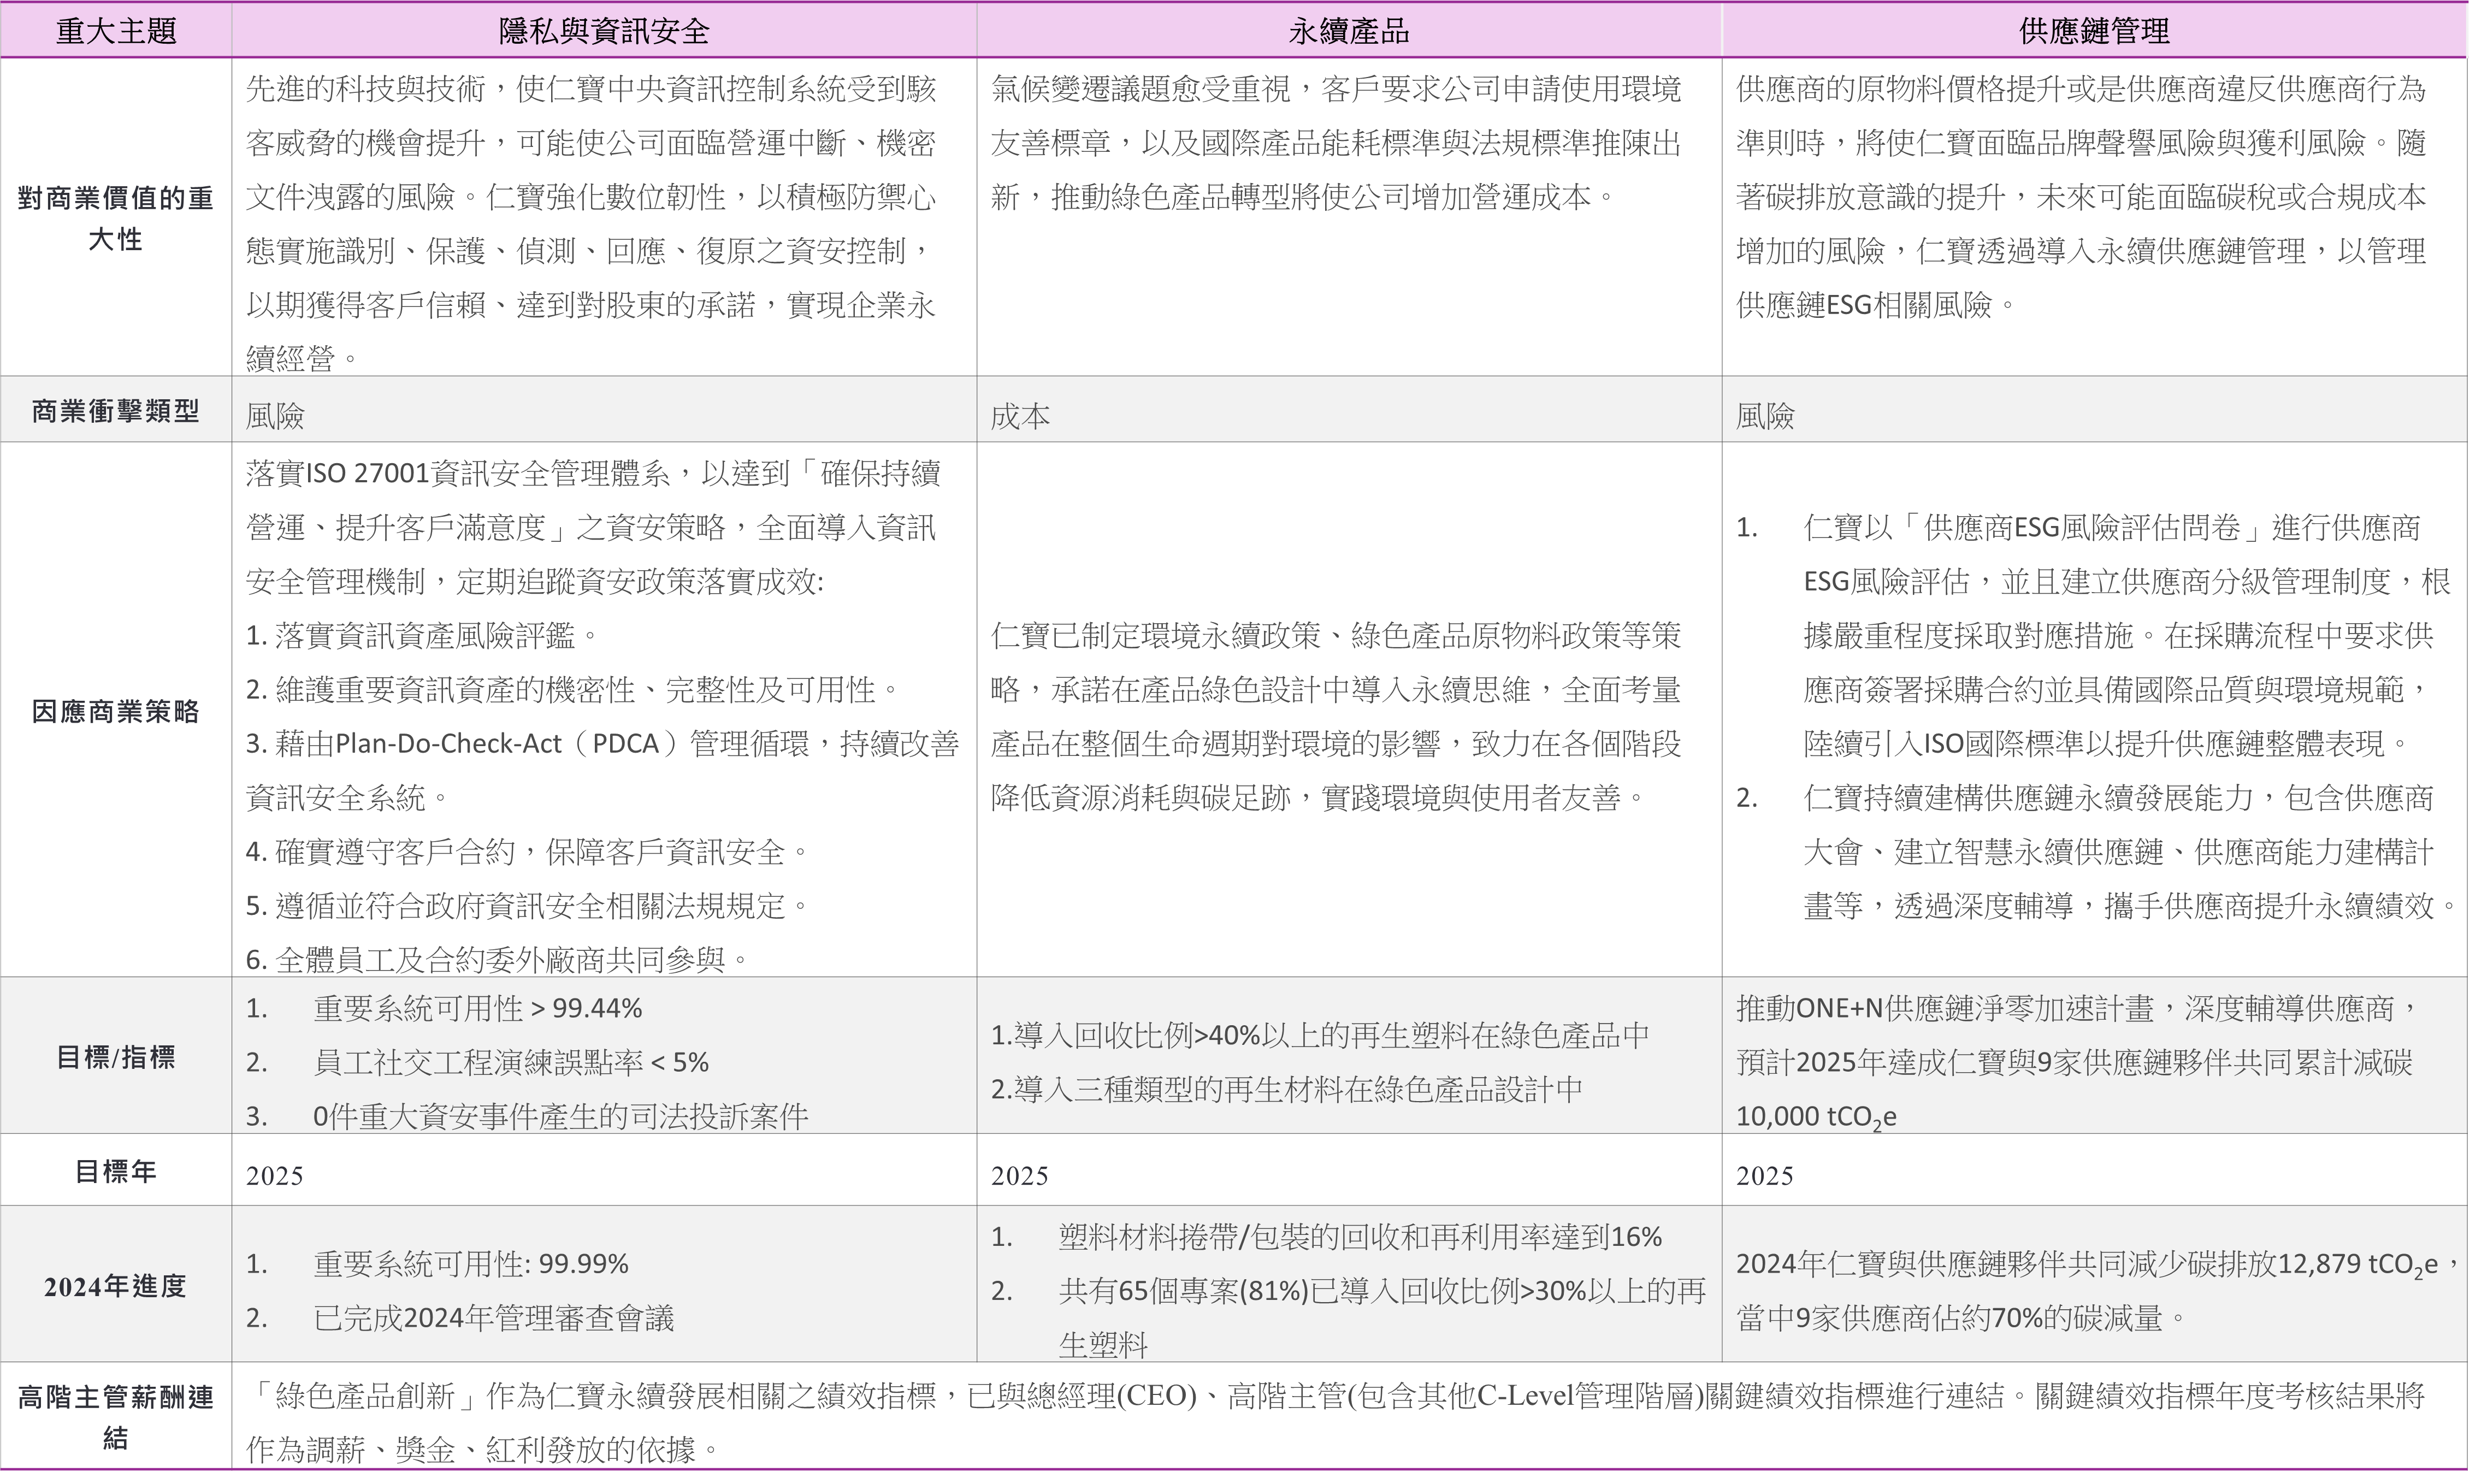Click the line 陸續引入ISO國際標準以提升供應鏈整體表現
Image resolution: width=2470 pixels, height=1484 pixels.
pos(2108,743)
